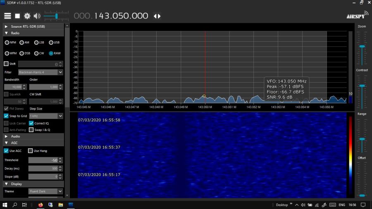
Task: Select WFM demodulation mode
Action: coord(7,53)
